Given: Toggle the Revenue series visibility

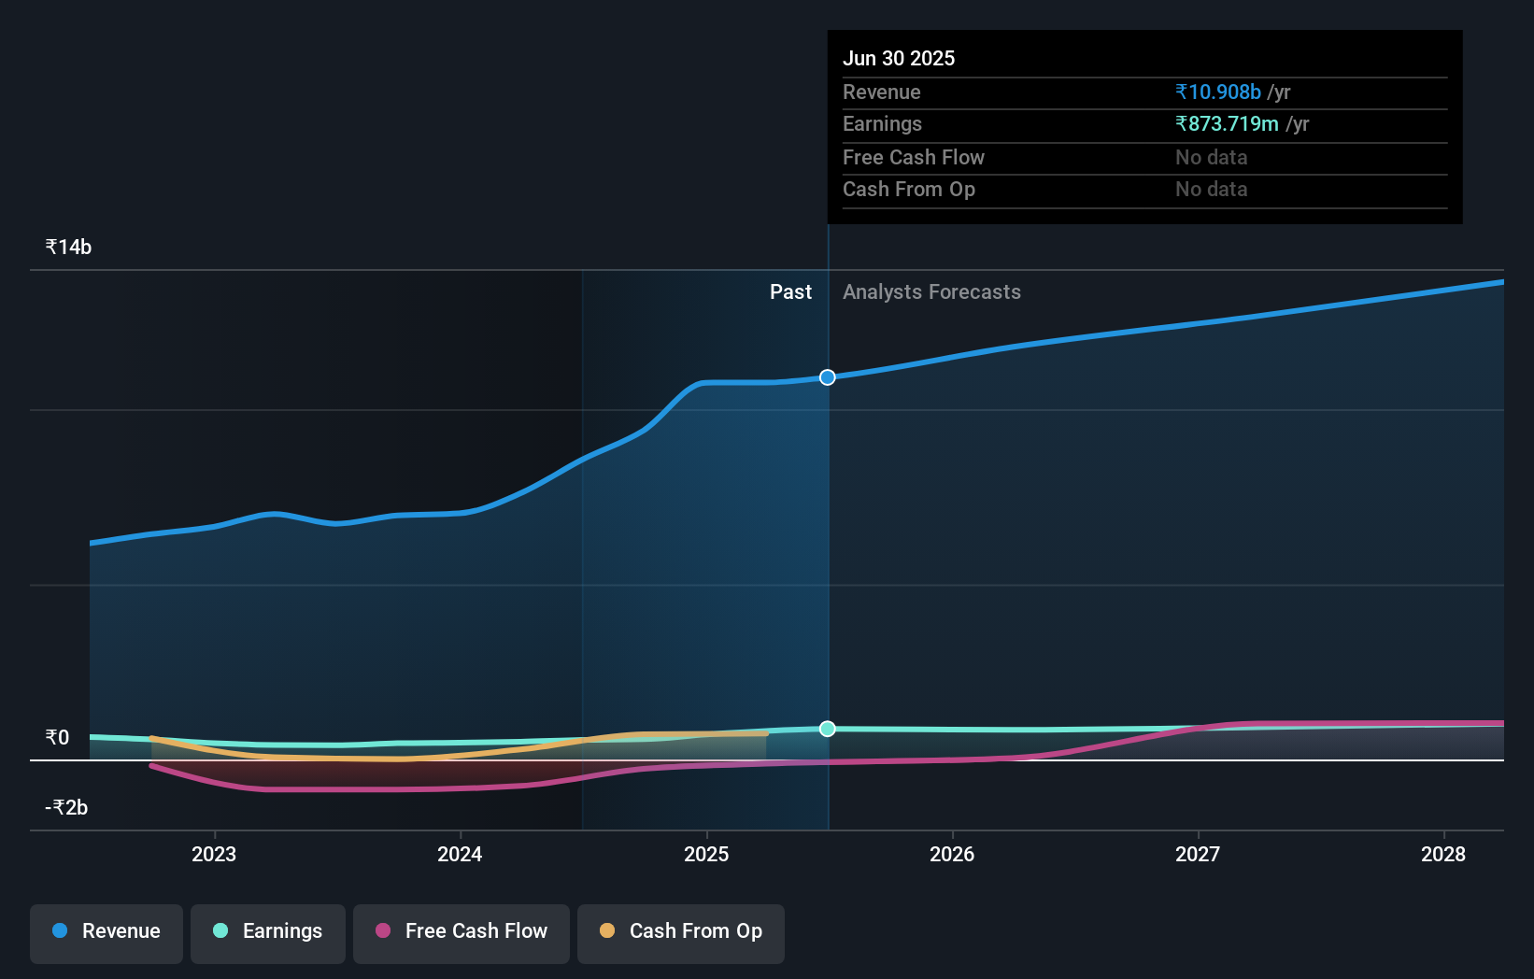Looking at the screenshot, I should (x=106, y=932).
